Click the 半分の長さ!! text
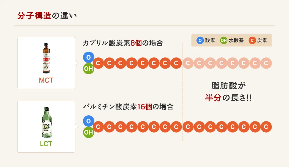The width and height of the screenshot is (289, 167). [228, 98]
